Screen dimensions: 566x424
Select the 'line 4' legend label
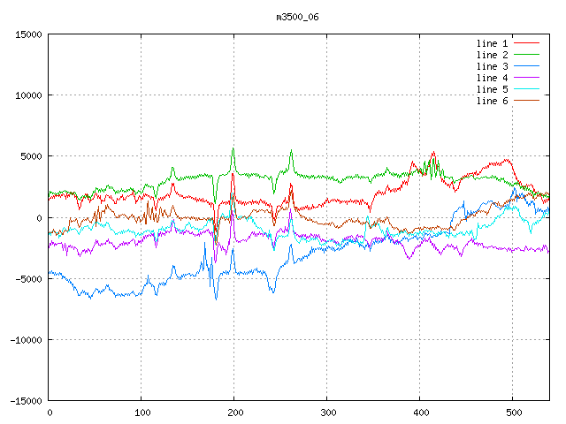tap(492, 78)
